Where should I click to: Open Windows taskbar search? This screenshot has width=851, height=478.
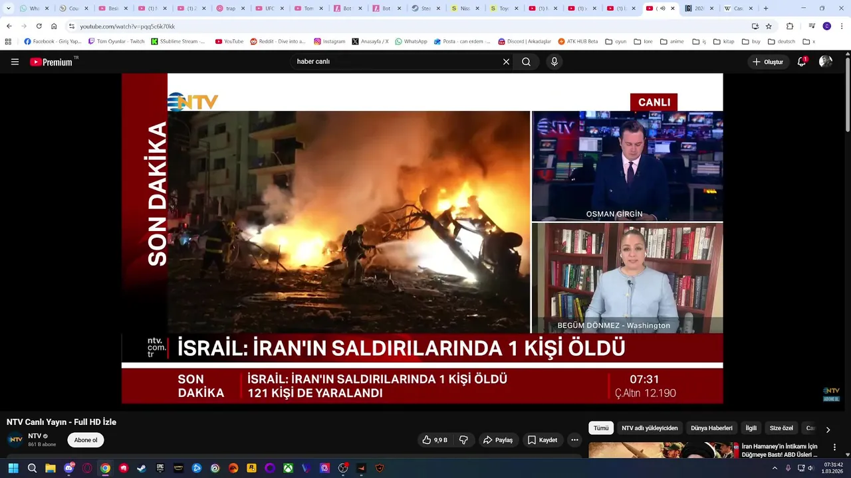coord(32,468)
